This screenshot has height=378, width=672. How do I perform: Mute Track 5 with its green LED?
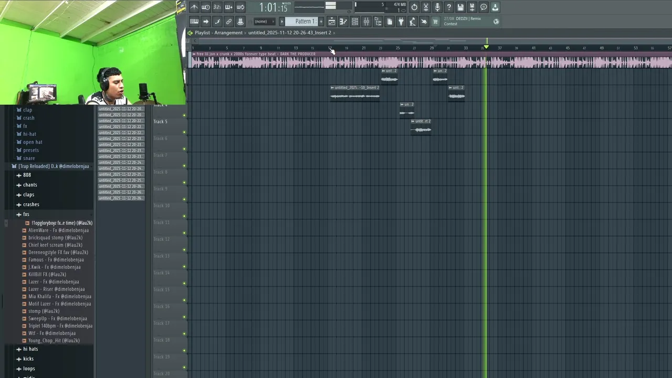pos(184,132)
